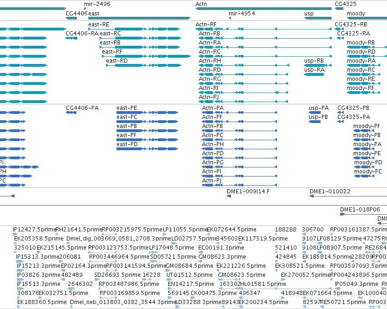387x309 pixels.
Task: Select the CG4406-RA transcript label
Action: point(82,34)
